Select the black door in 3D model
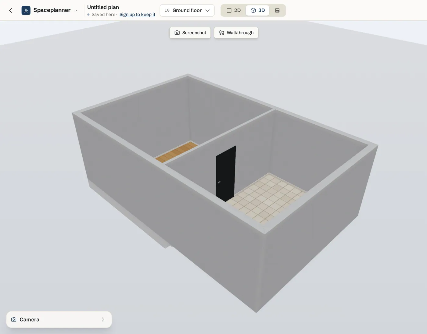Screen dimensions: 427x334 pos(226,174)
